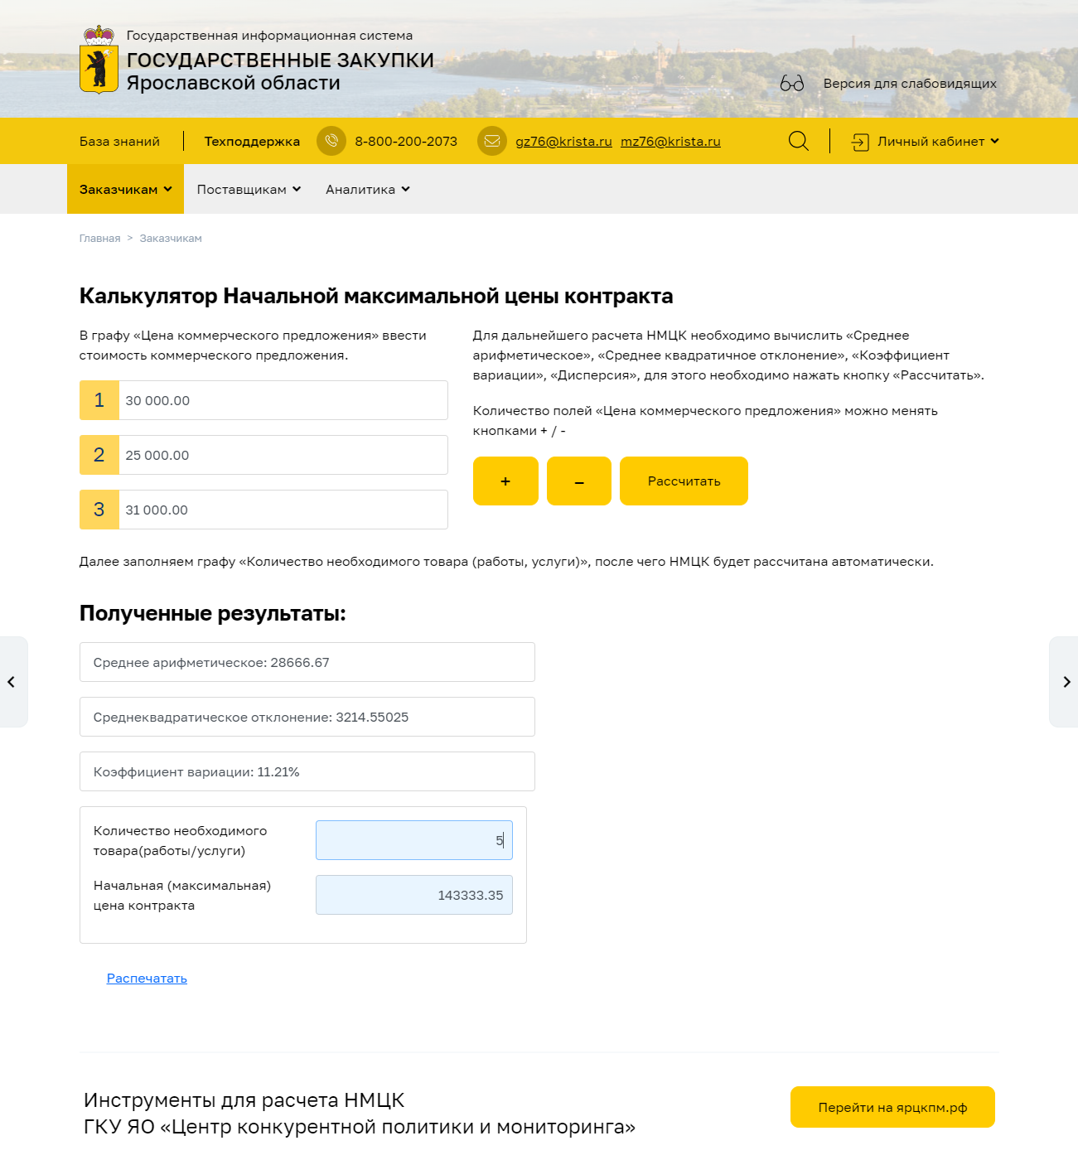The width and height of the screenshot is (1078, 1160).
Task: Open search with the magnifier icon
Action: click(798, 141)
